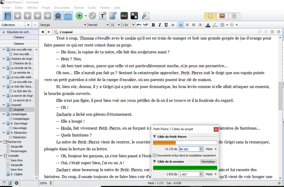Image resolution: width=284 pixels, height=187 pixels.
Task: Align text left
Action: [181, 25]
